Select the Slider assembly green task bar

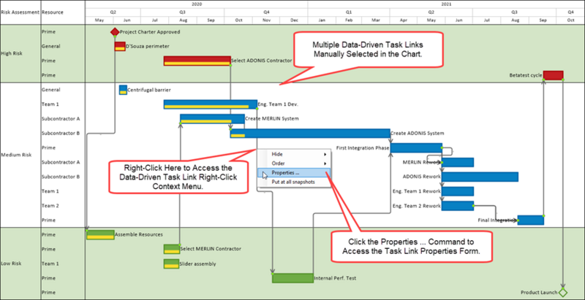pyautogui.click(x=172, y=264)
